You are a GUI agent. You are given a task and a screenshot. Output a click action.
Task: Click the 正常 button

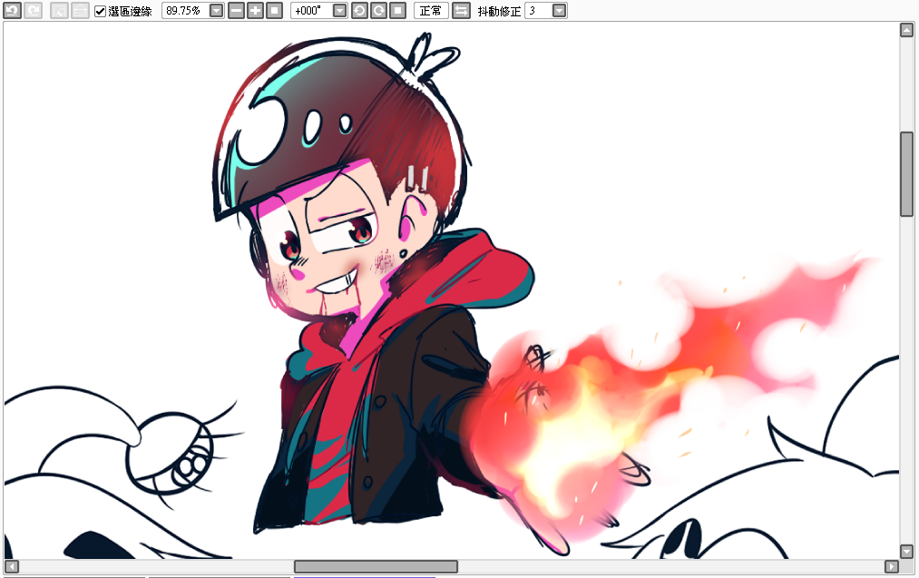pyautogui.click(x=431, y=11)
